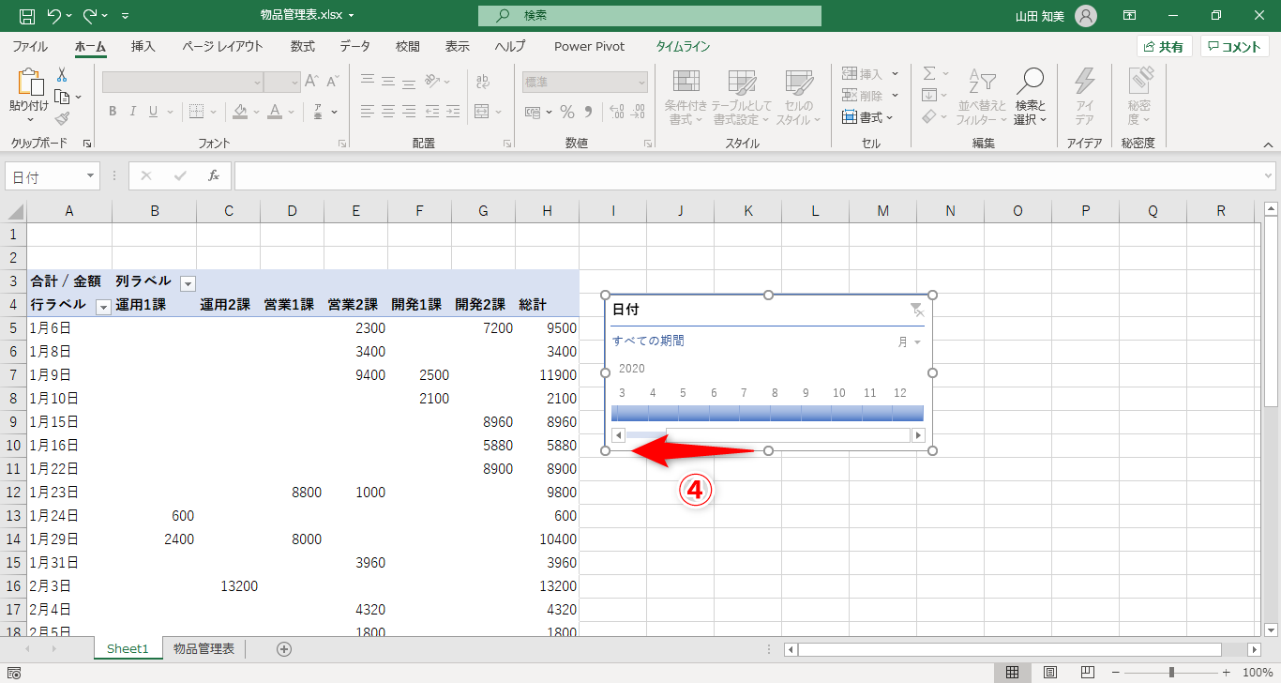Collapse the ribbon with the chevron
The width and height of the screenshot is (1281, 683).
(x=1268, y=144)
